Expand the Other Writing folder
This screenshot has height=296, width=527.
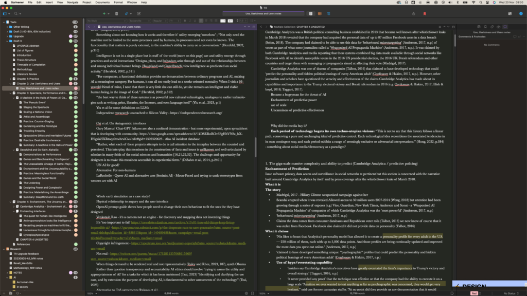click(7, 27)
